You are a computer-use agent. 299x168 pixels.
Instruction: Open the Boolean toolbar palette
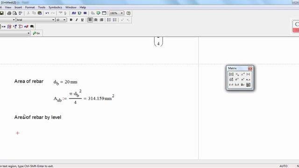pos(15,27)
